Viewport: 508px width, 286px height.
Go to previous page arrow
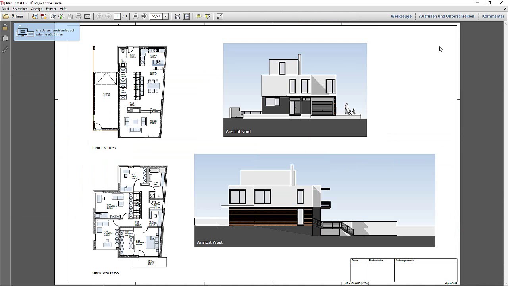(100, 16)
